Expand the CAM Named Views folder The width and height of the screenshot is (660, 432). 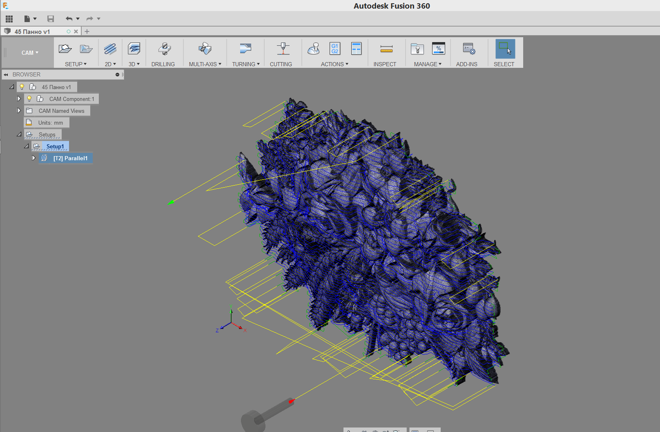tap(19, 111)
